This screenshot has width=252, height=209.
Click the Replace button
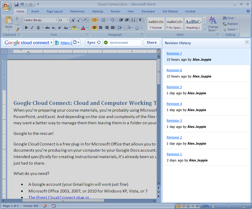click(230, 24)
